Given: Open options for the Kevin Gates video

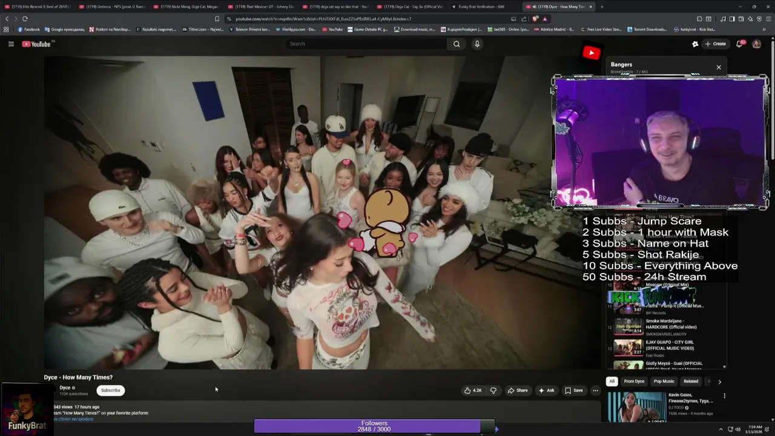Looking at the screenshot, I should coord(724,396).
